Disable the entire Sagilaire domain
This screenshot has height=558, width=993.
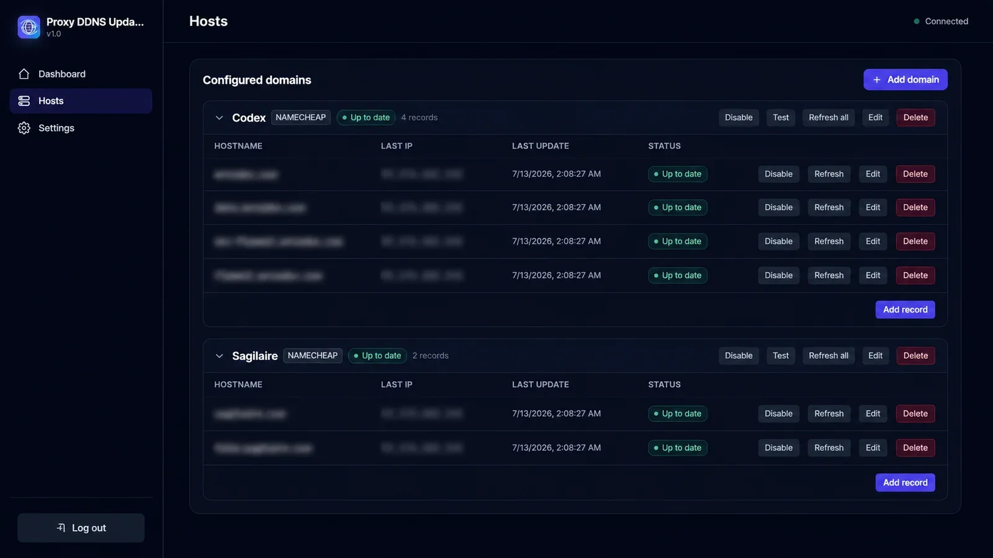pyautogui.click(x=739, y=356)
